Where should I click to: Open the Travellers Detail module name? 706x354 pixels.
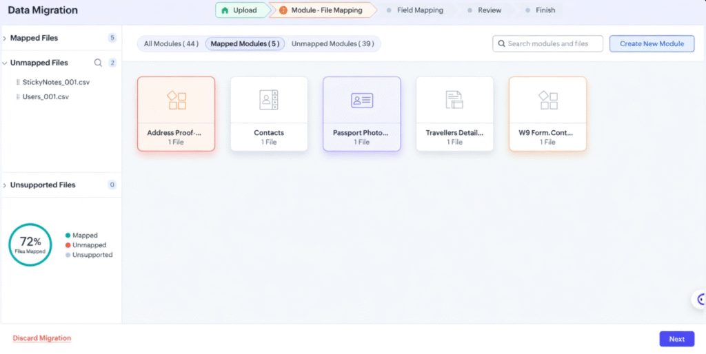(454, 133)
